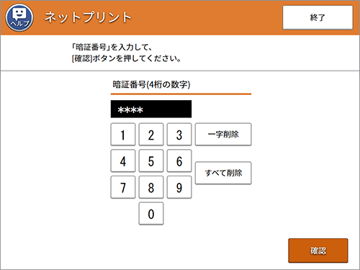Tap keypad digit 8
Image resolution: width=360 pixels, height=270 pixels.
tap(151, 187)
